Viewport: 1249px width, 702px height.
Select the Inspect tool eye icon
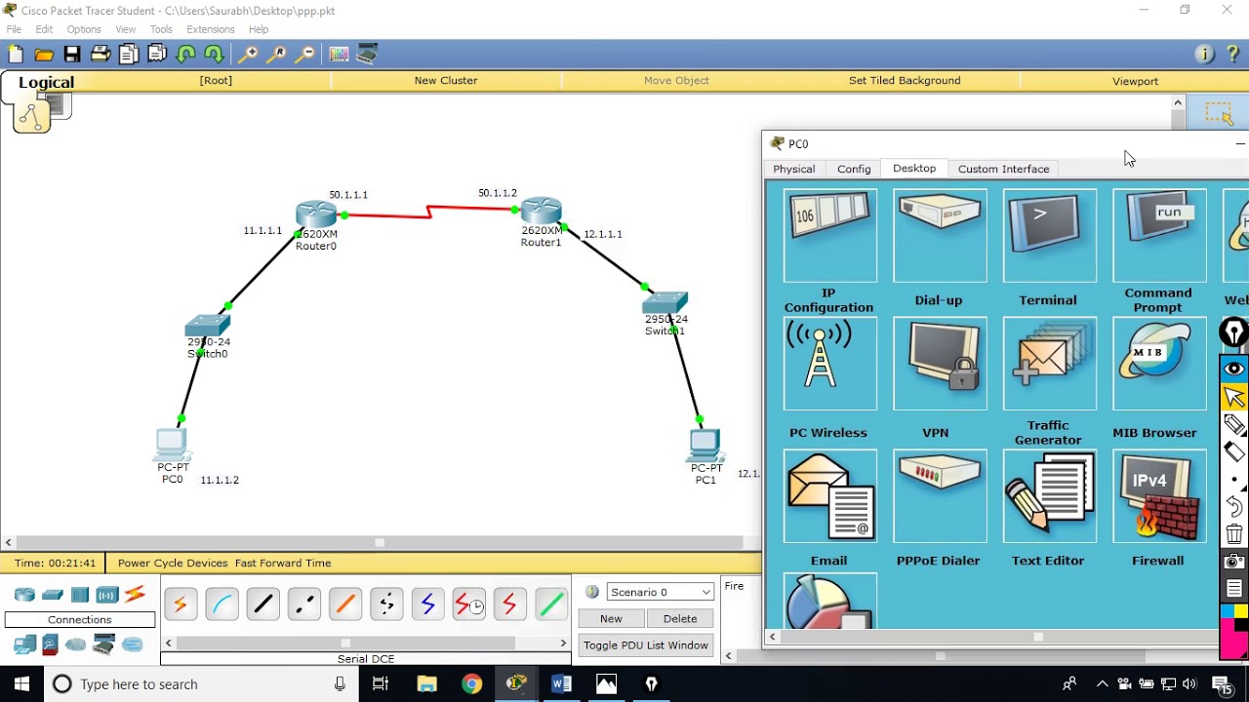pyautogui.click(x=1234, y=369)
